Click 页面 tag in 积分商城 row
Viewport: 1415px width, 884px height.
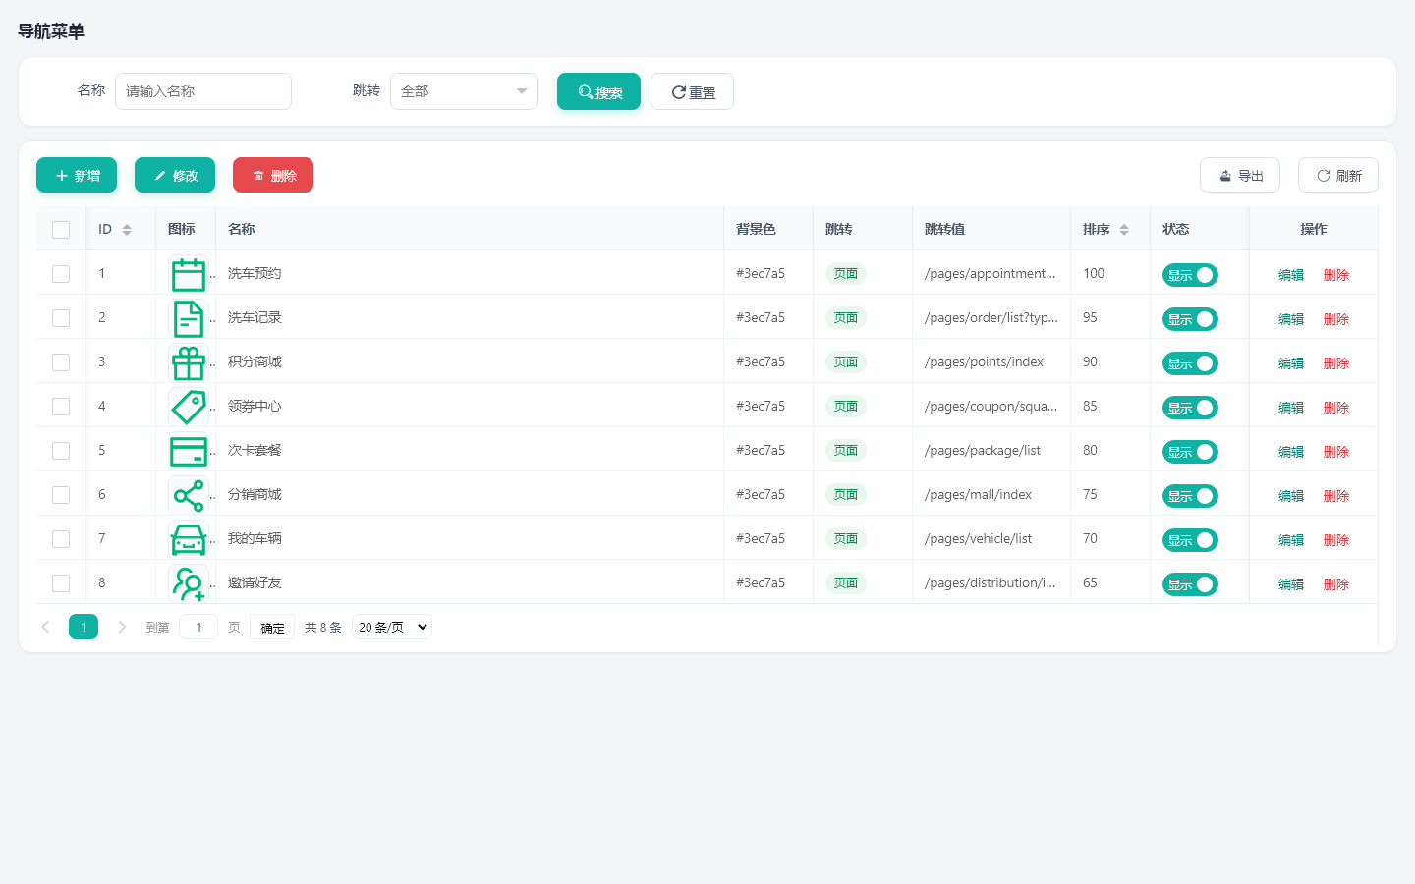point(846,362)
